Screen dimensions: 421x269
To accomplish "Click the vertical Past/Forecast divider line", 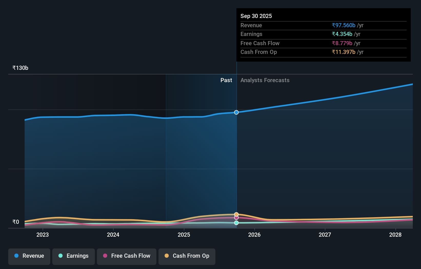I will [236, 154].
